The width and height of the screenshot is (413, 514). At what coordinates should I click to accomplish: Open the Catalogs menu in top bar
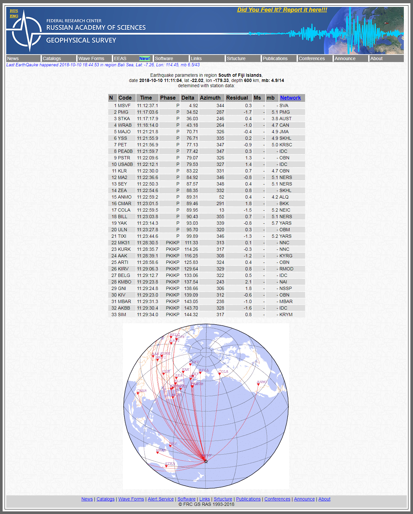(x=52, y=58)
